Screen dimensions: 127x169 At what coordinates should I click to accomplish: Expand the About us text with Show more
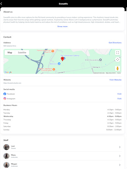pos(63,26)
